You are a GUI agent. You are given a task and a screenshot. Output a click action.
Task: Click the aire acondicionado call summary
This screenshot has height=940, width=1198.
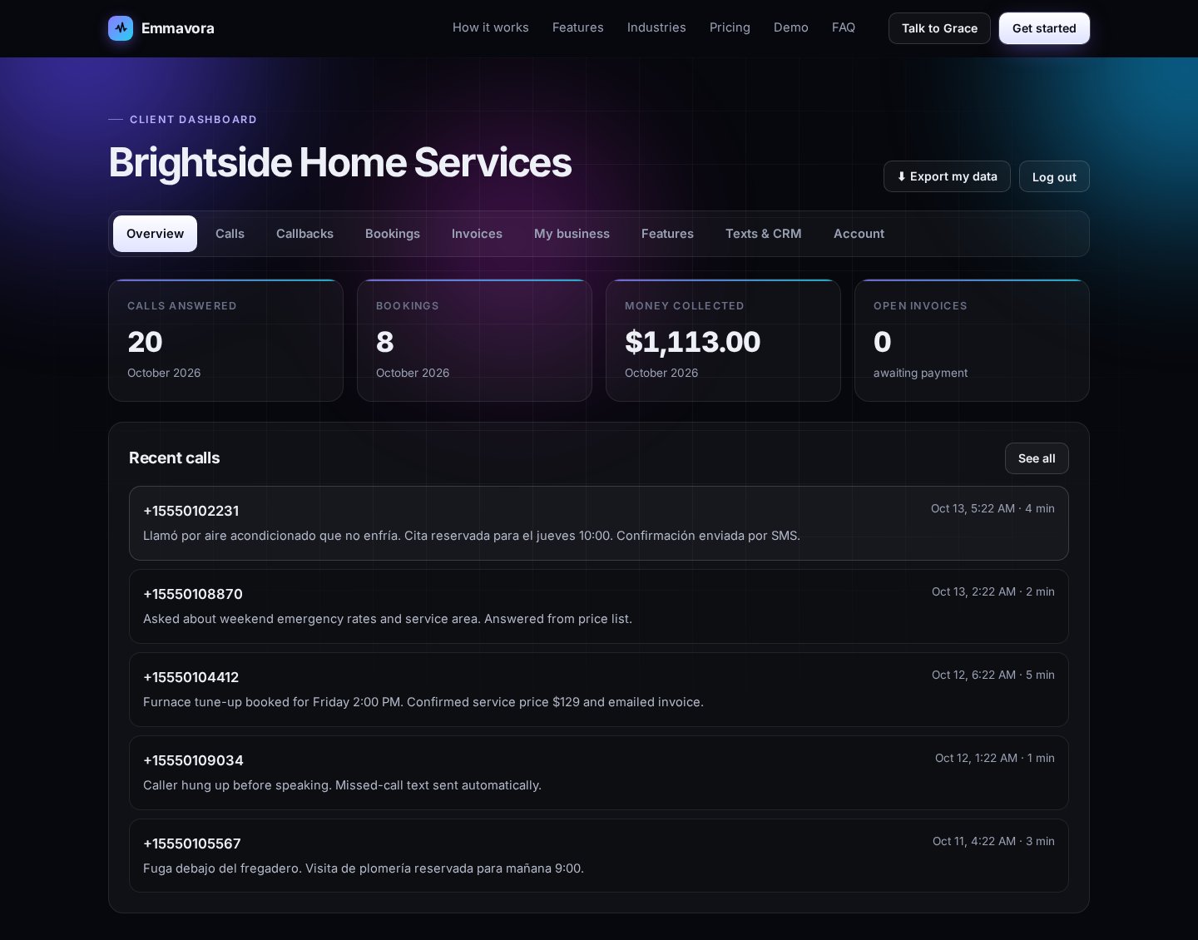pos(472,536)
